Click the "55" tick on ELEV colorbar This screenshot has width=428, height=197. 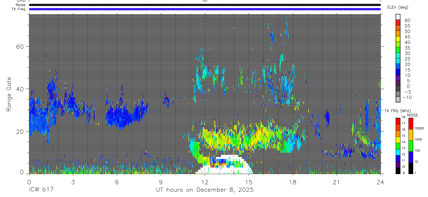click(407, 26)
